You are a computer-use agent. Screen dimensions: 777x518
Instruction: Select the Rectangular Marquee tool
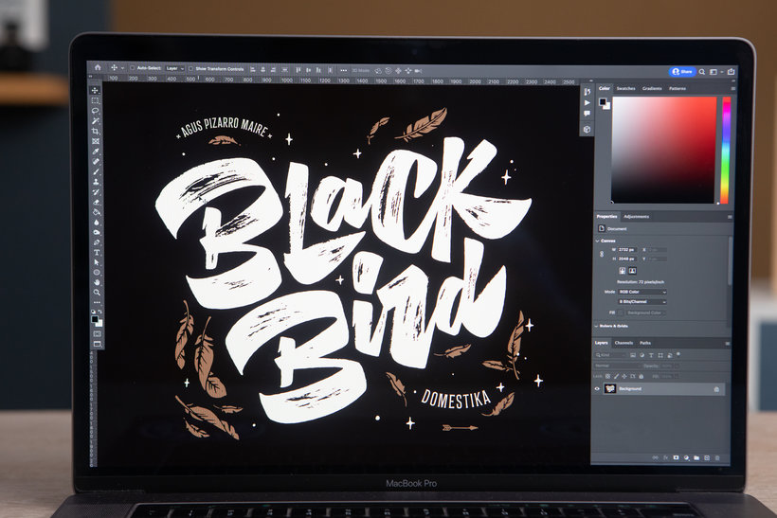95,100
